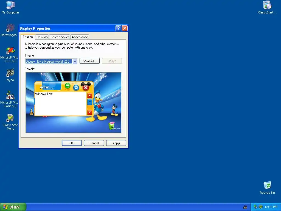Switch to the Themes tab
Viewport: 281px width, 211px height.
[x=28, y=37]
